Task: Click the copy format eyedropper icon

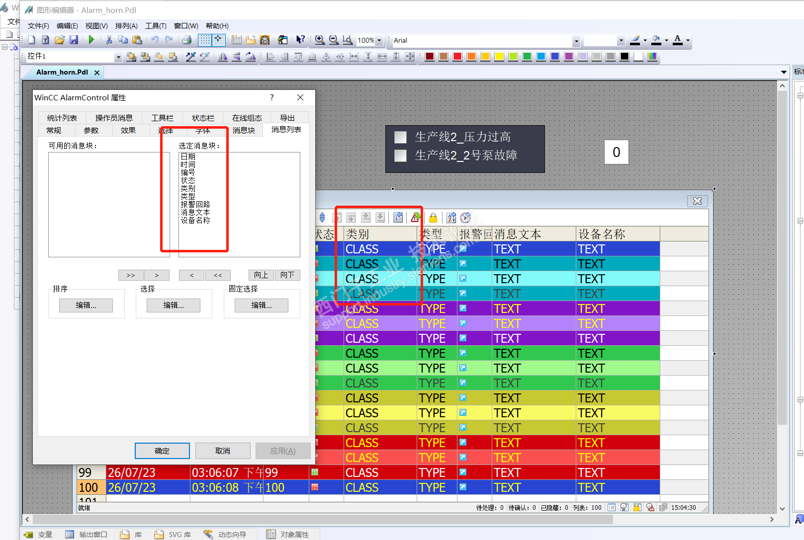Action: point(191,57)
